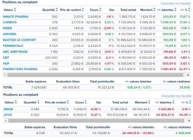
Task: Click right arrow of top table scrollbar
Action: (188, 75)
